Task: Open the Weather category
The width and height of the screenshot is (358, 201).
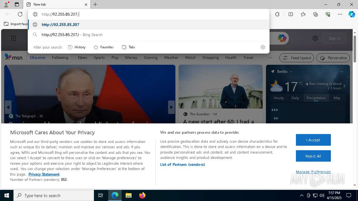Action: point(171,58)
